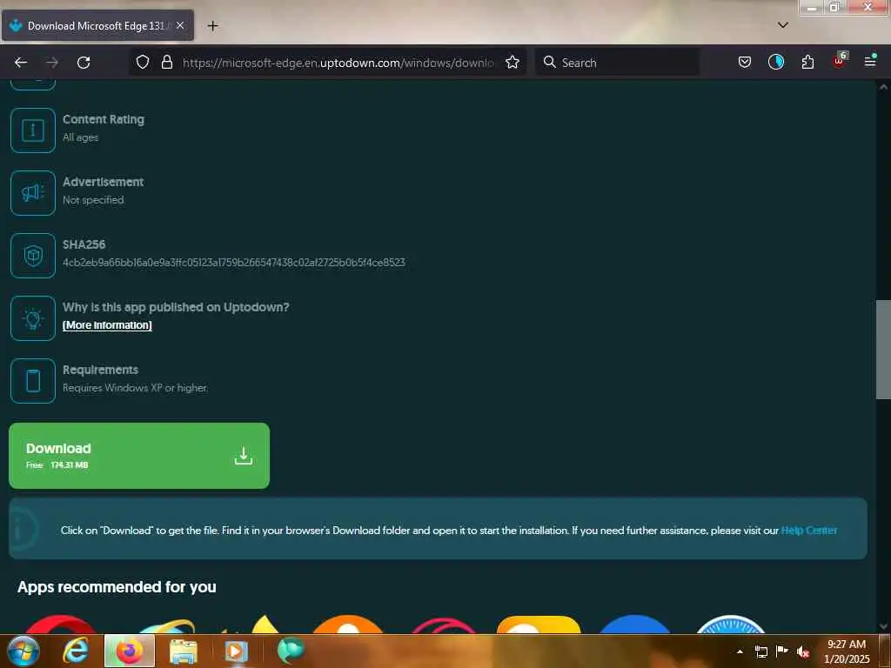Click the Advertisement megaphone icon
This screenshot has height=668, width=891.
(33, 193)
